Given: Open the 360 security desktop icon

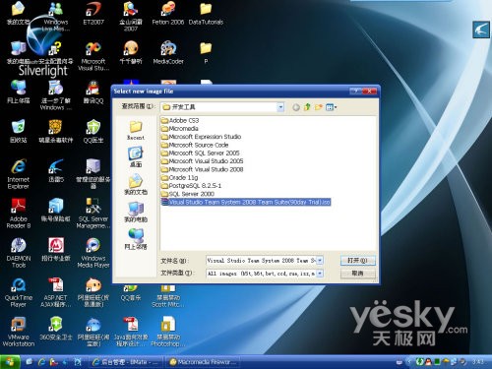Looking at the screenshot, I should point(56,328).
